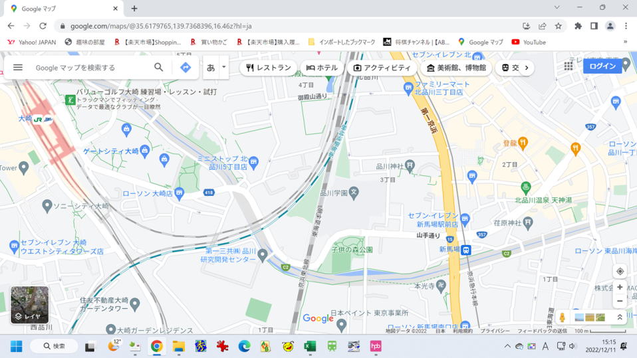
Task: Open Chrome profile avatar
Action: [x=610, y=26]
